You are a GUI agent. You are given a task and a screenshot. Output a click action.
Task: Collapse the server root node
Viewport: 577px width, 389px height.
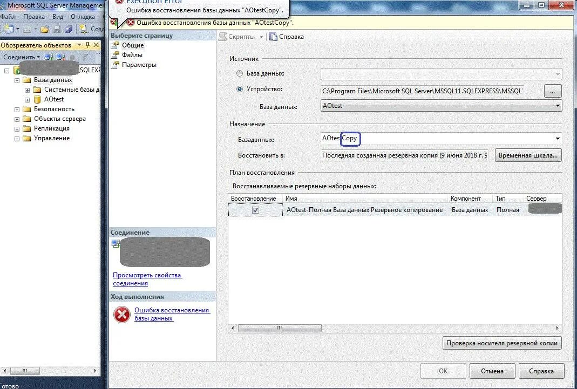pos(6,71)
